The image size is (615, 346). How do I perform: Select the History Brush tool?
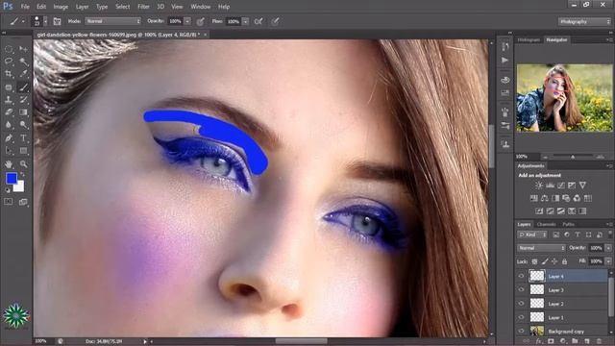pos(23,100)
